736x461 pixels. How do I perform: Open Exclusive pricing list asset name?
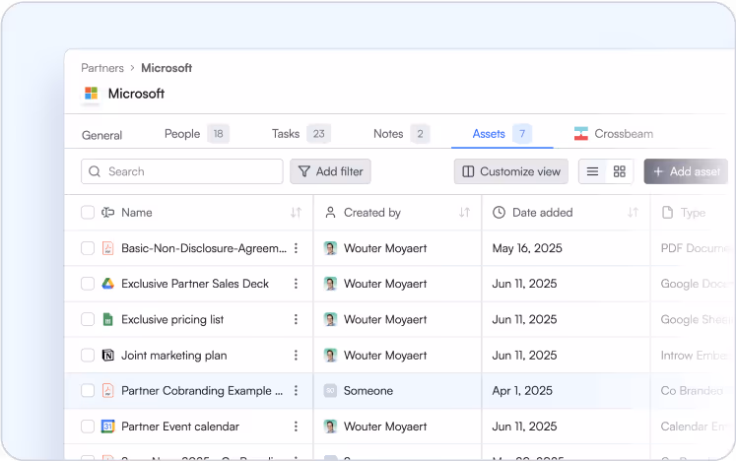pyautogui.click(x=172, y=320)
